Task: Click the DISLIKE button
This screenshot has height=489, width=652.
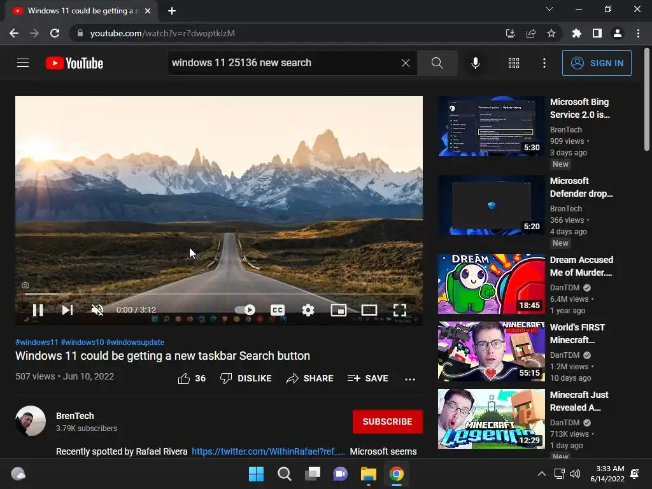Action: click(x=246, y=378)
